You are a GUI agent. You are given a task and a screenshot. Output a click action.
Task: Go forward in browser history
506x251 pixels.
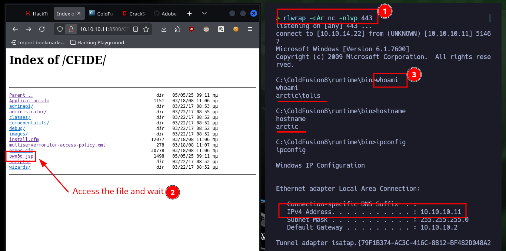click(29, 29)
